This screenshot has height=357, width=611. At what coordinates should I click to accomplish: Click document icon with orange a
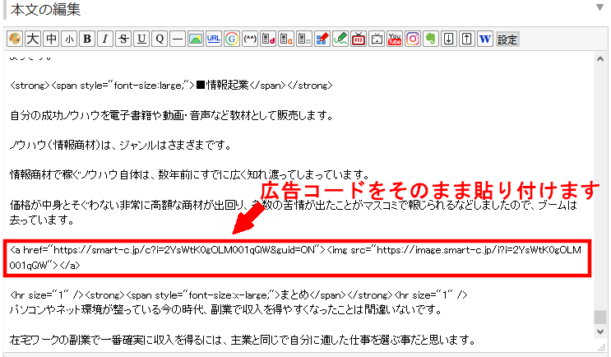tap(286, 39)
